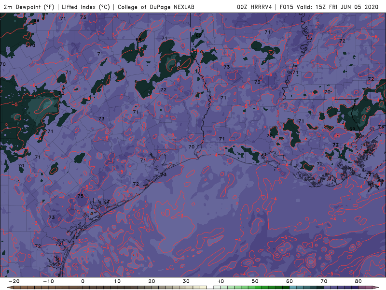Viewport: 386px width, 290px height.
Task: Click the "College of DuPage NEXLAB" label
Action: pos(156,7)
